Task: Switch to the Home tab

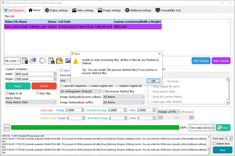Action: (35, 10)
